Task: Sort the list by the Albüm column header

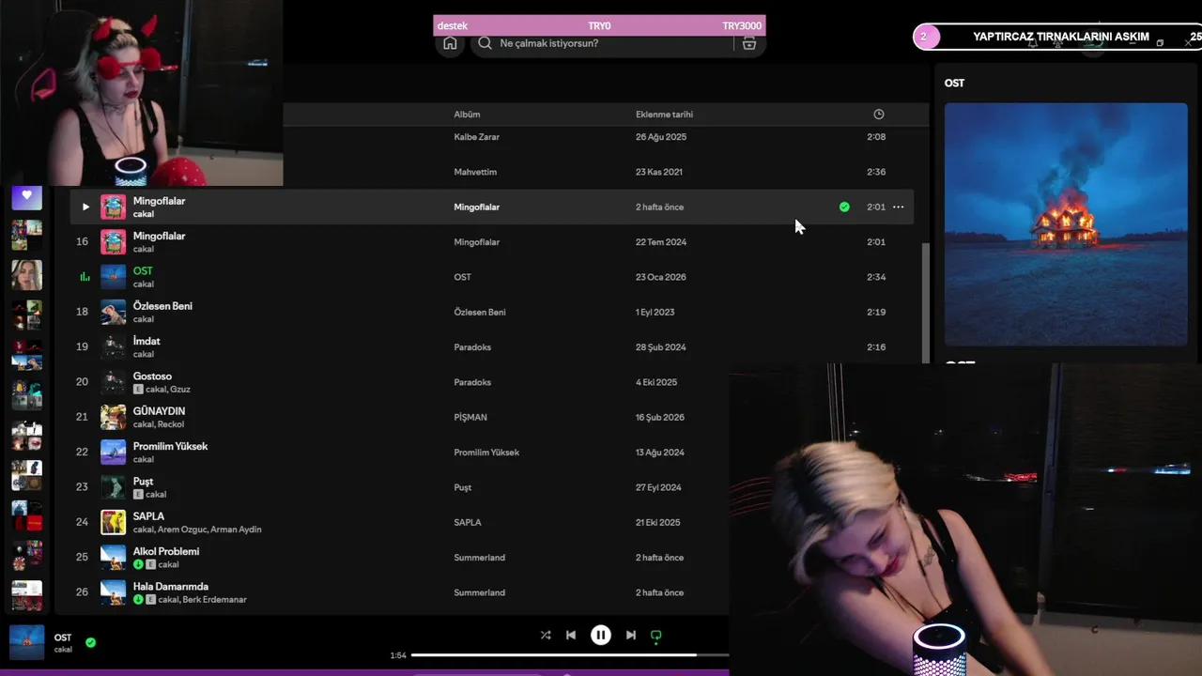Action: 467,115
